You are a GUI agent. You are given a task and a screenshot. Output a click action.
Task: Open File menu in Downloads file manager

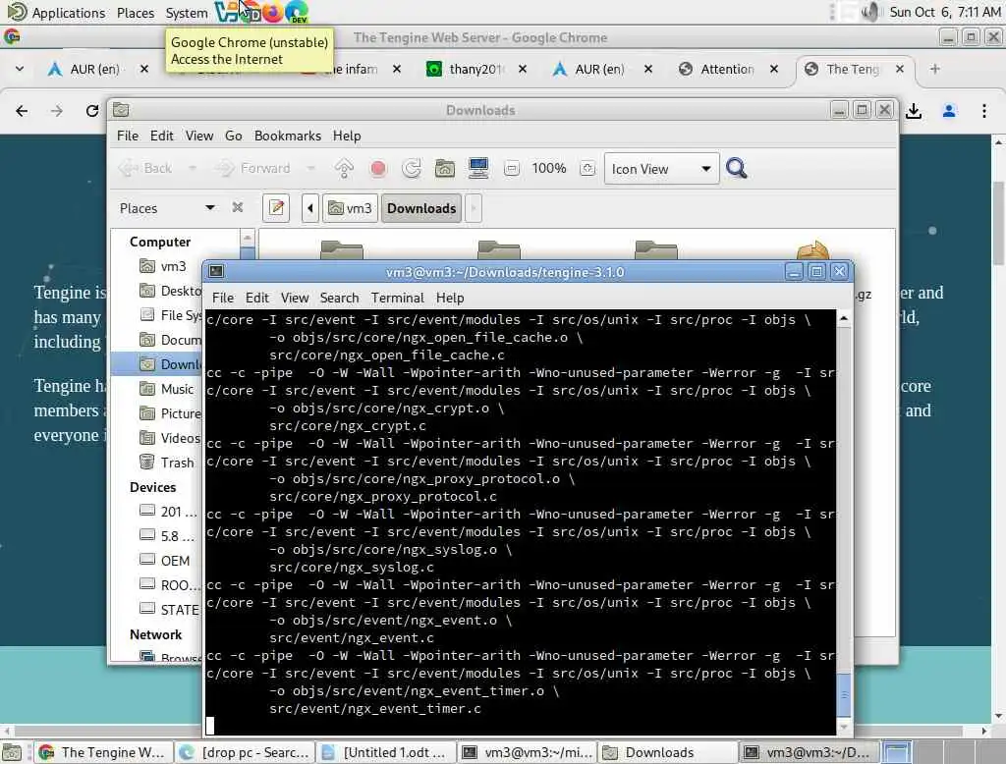coord(128,136)
